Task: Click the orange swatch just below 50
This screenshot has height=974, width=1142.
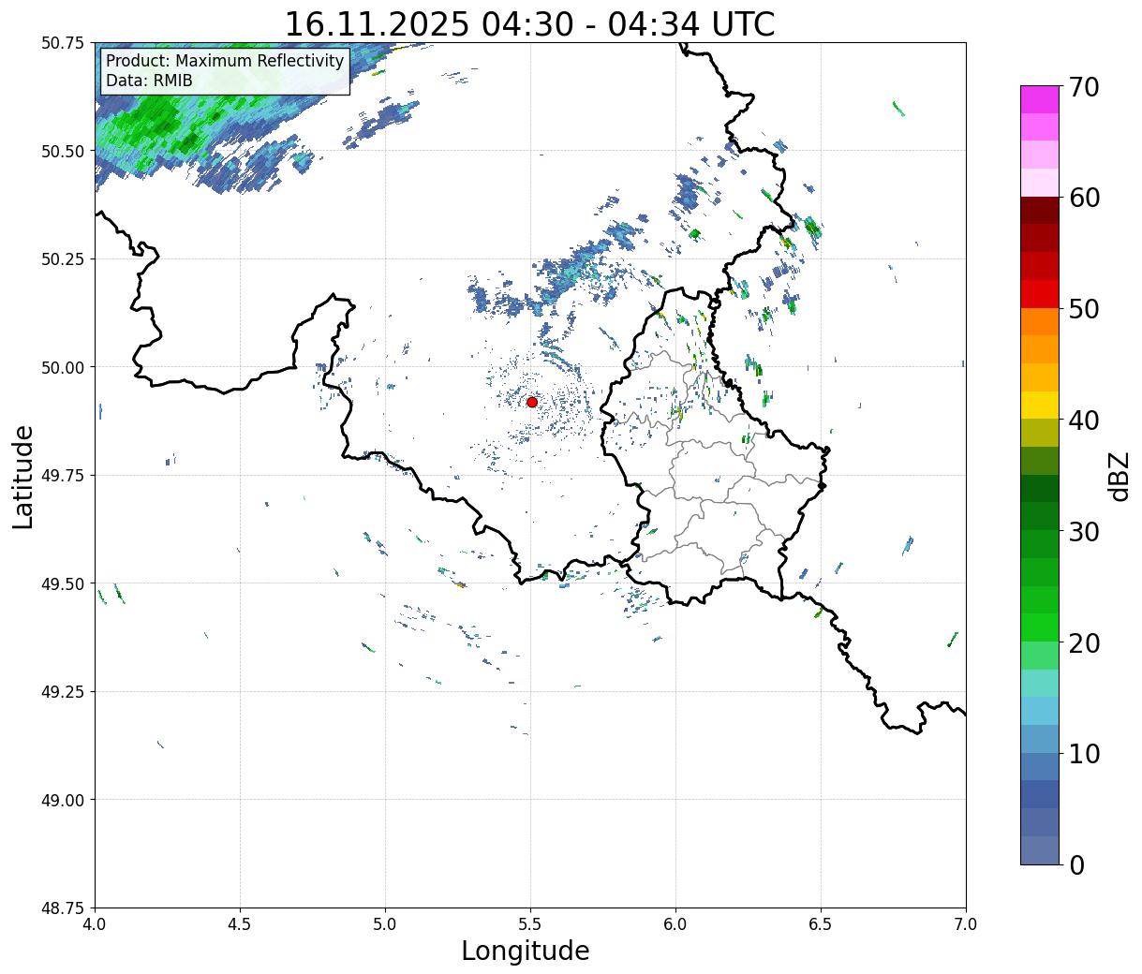Action: [1040, 321]
